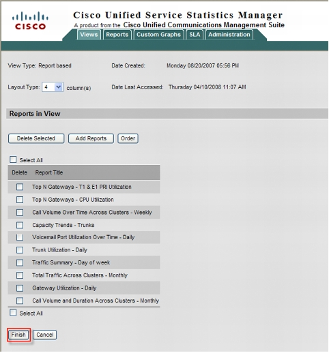The image size is (329, 353).
Task: Click the Add Reports button
Action: click(91, 138)
